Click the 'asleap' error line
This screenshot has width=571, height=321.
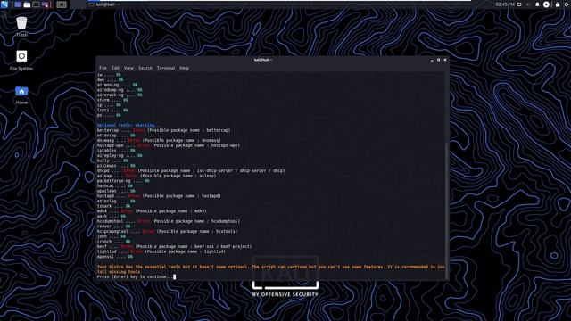point(157,176)
